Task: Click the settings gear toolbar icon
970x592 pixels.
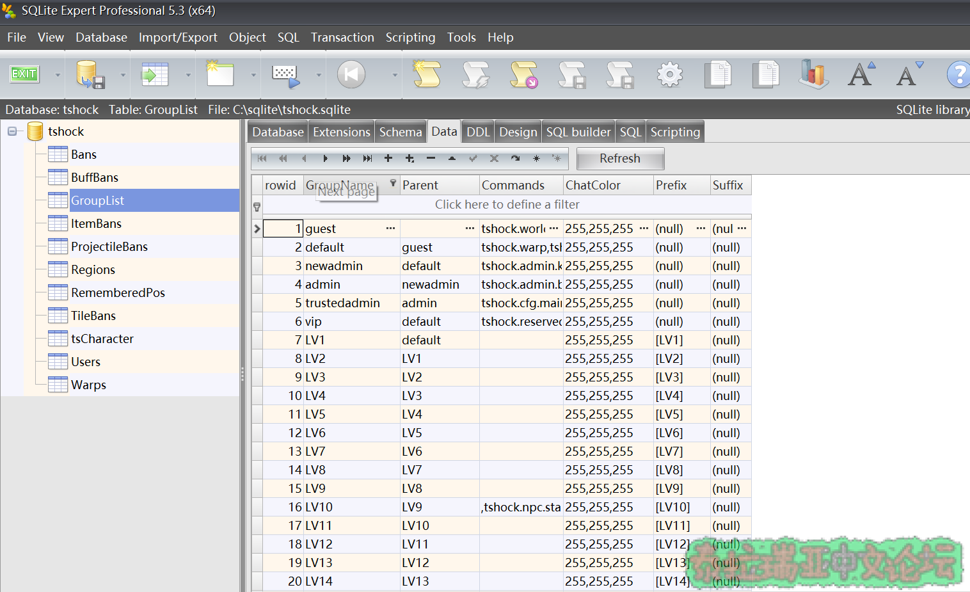Action: [669, 75]
